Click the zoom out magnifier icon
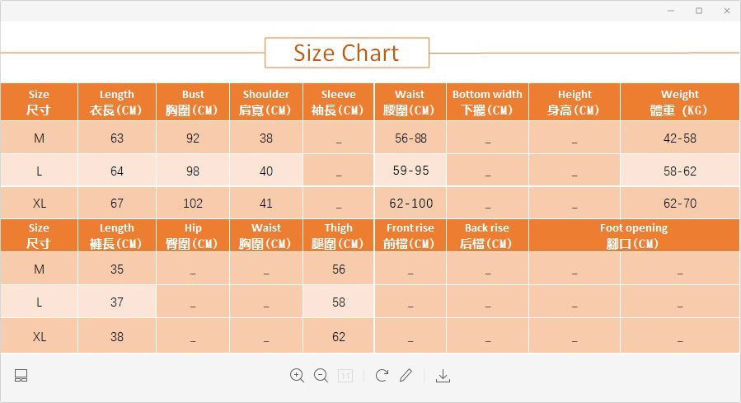Image resolution: width=741 pixels, height=403 pixels. [321, 376]
